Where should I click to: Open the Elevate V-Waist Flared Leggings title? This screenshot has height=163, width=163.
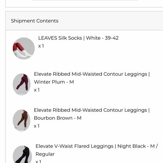pyautogui.click(x=74, y=146)
